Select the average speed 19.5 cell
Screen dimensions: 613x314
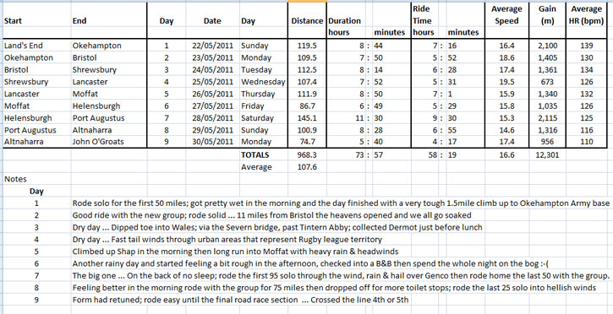coord(506,82)
